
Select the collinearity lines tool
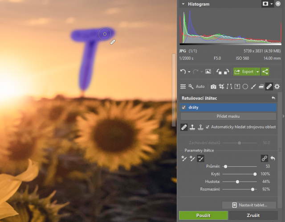[229, 86]
